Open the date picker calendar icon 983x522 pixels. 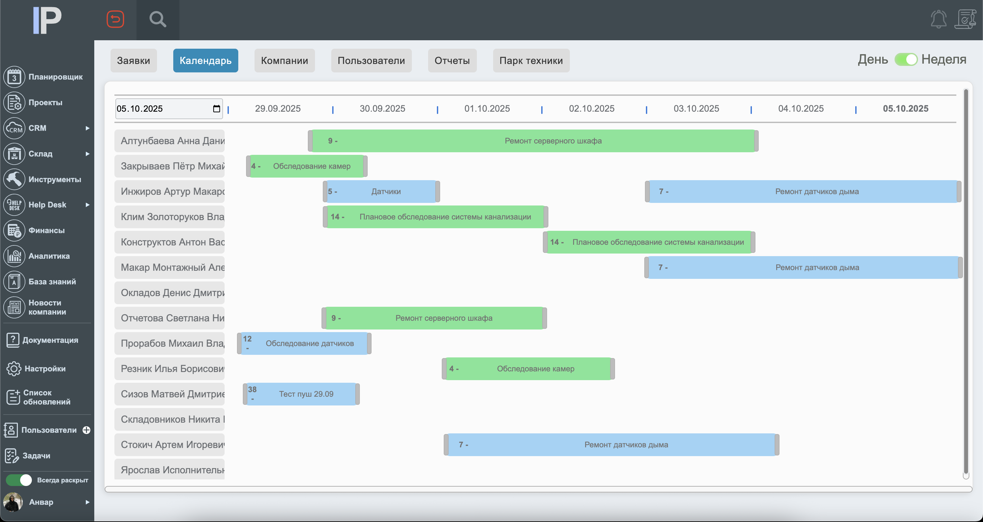216,109
